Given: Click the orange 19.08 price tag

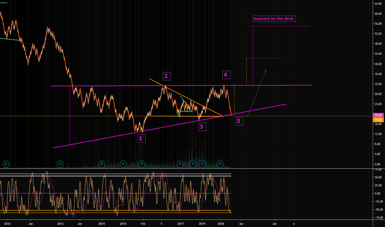Looking at the screenshot, I should [x=378, y=120].
